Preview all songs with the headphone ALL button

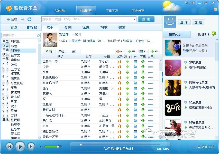coord(120,52)
